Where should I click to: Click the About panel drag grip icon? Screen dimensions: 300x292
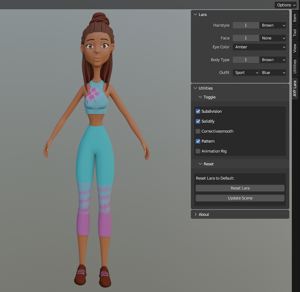click(x=285, y=214)
